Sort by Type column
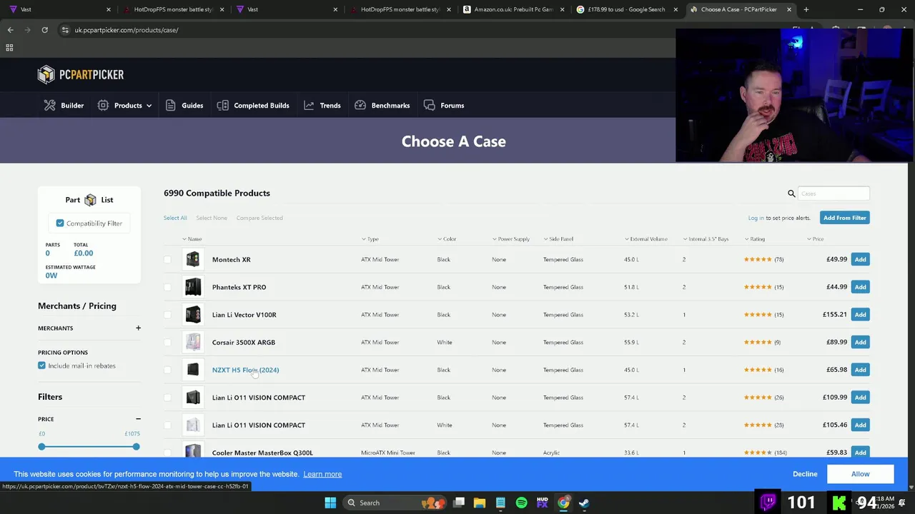This screenshot has height=514, width=915. click(370, 239)
